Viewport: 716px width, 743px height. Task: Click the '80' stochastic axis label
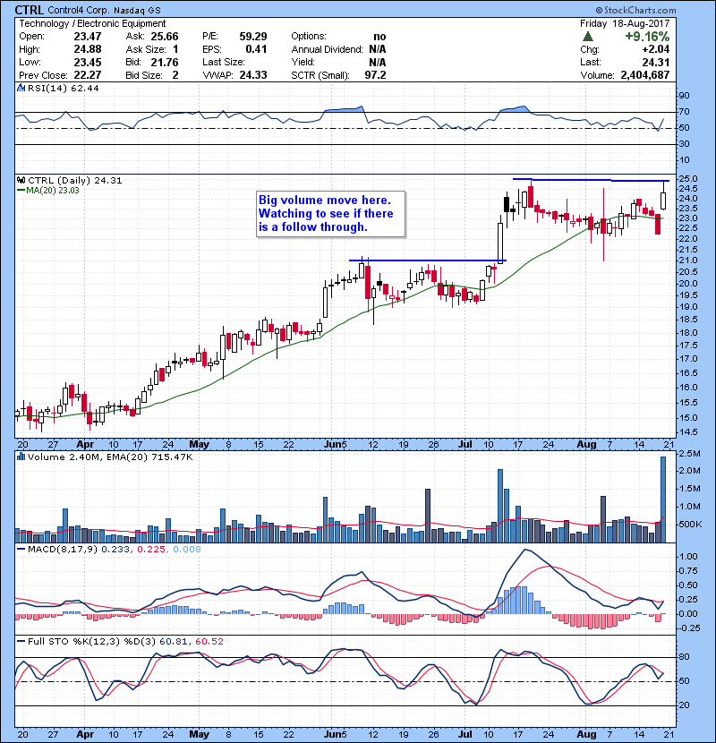(685, 657)
